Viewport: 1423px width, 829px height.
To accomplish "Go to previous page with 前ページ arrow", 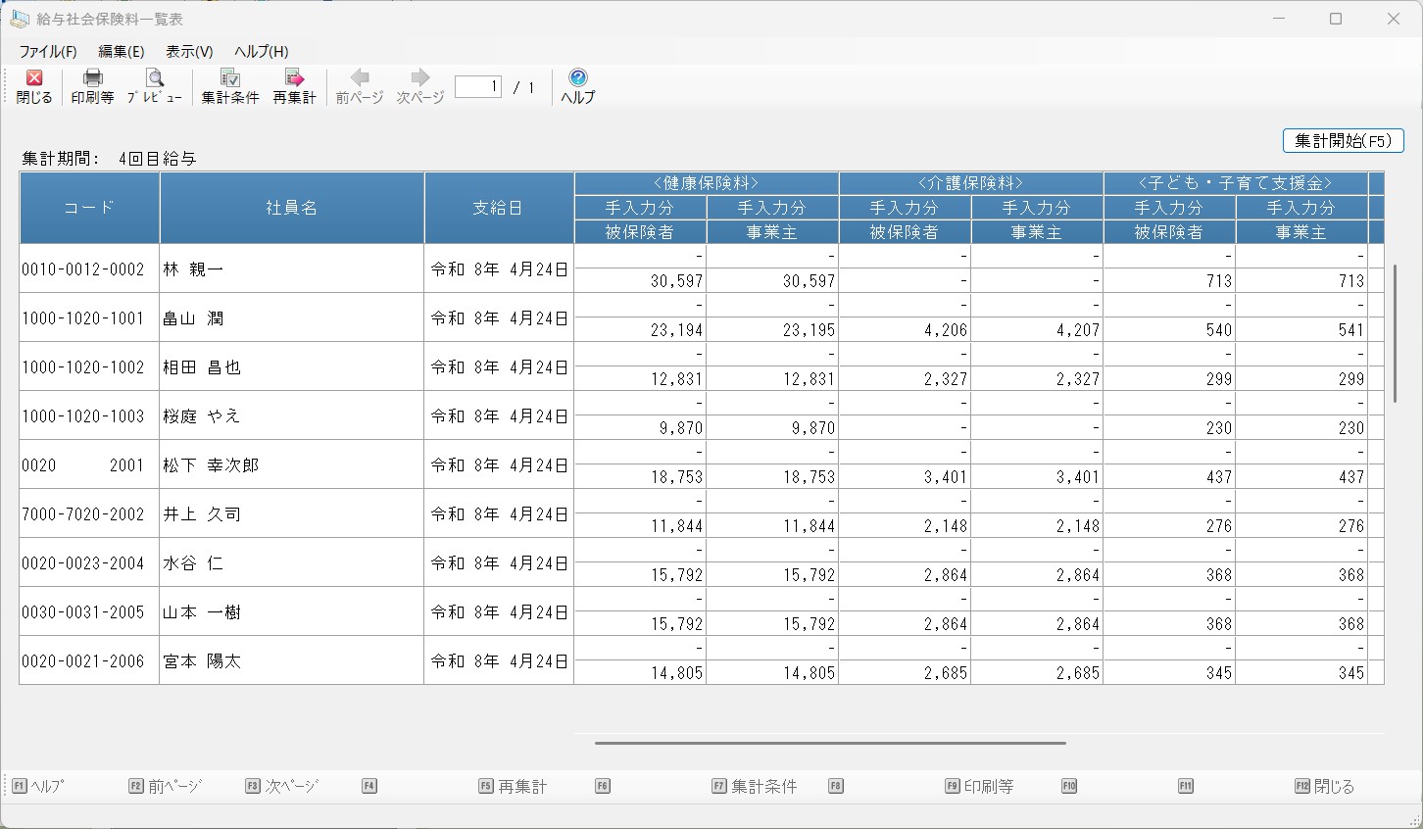I will [x=359, y=79].
